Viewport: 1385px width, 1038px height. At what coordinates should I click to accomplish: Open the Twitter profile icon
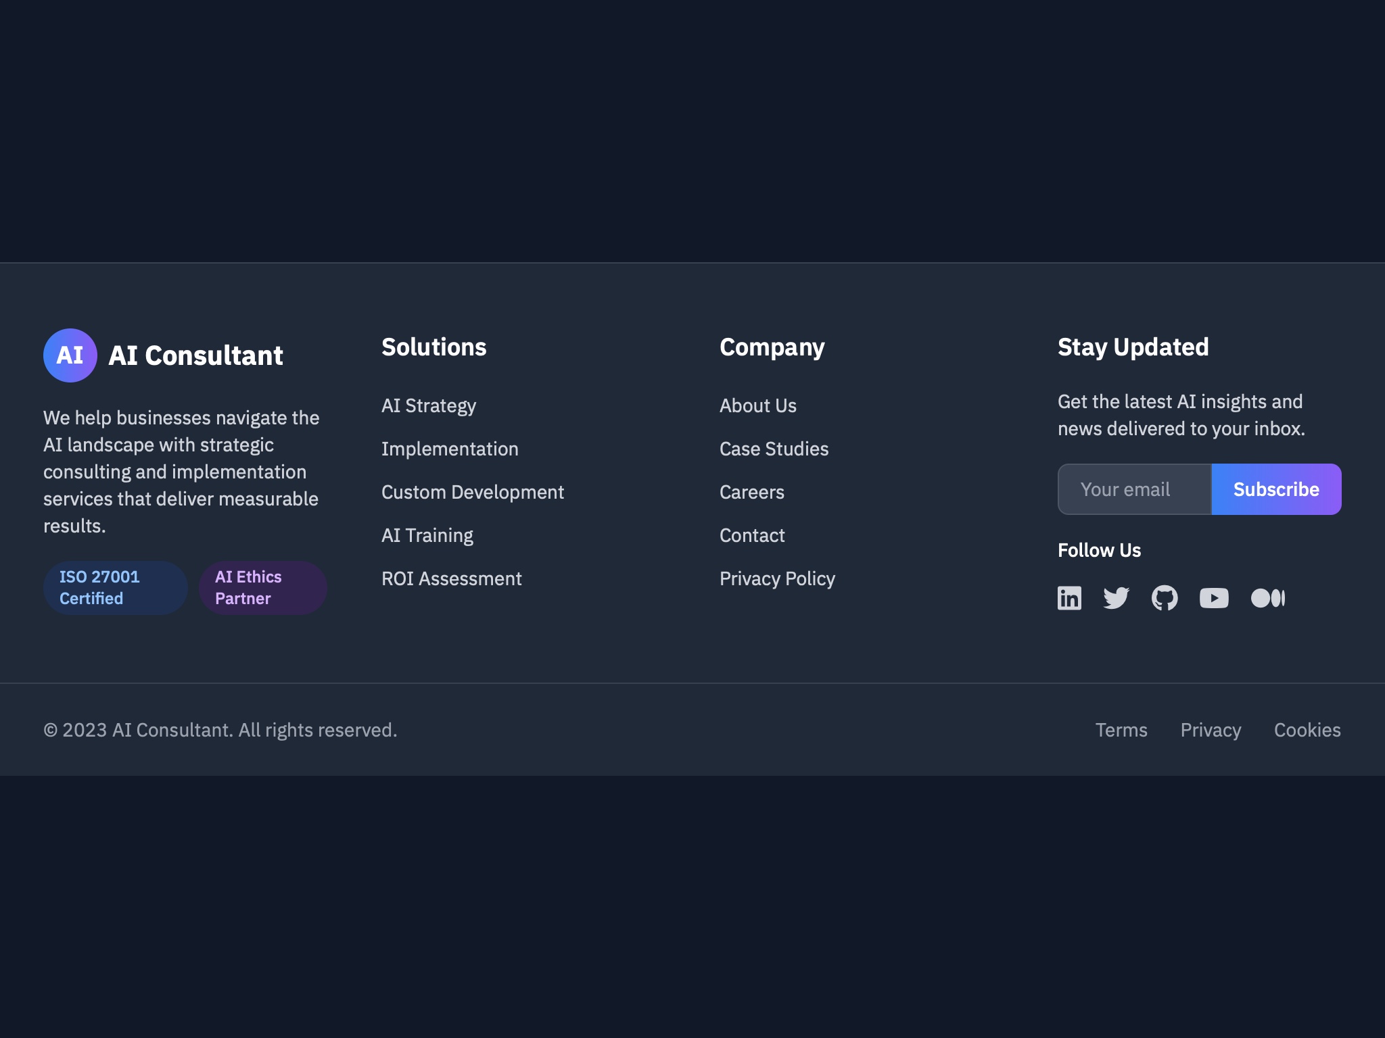click(1117, 597)
